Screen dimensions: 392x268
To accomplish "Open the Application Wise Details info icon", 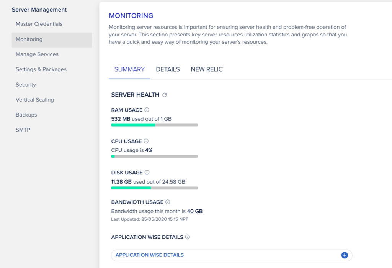I will [x=188, y=237].
